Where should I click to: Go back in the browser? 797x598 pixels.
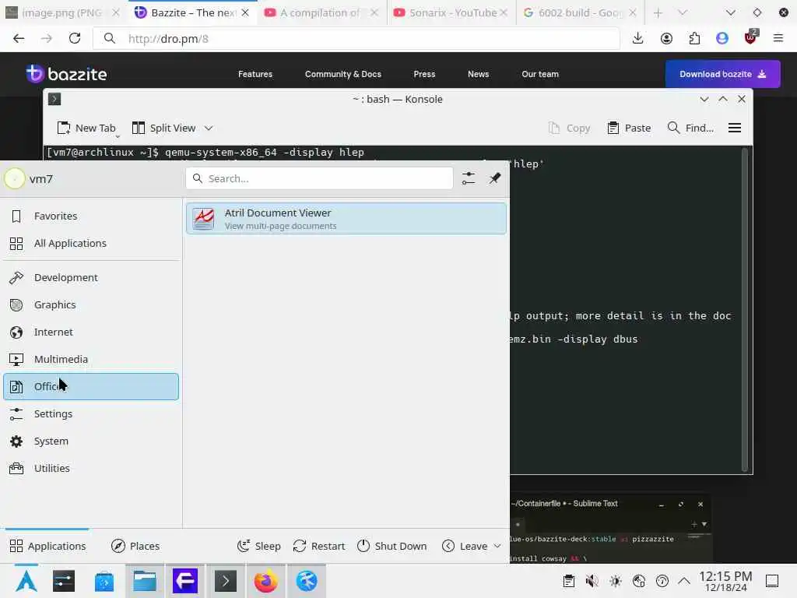tap(19, 39)
